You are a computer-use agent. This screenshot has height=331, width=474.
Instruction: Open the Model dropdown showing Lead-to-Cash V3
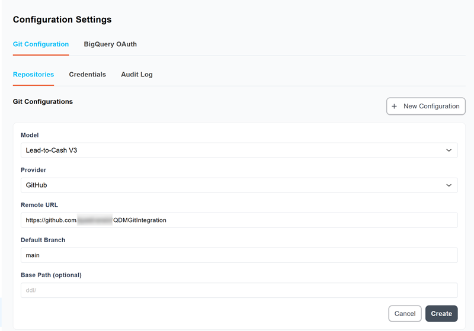pyautogui.click(x=239, y=150)
